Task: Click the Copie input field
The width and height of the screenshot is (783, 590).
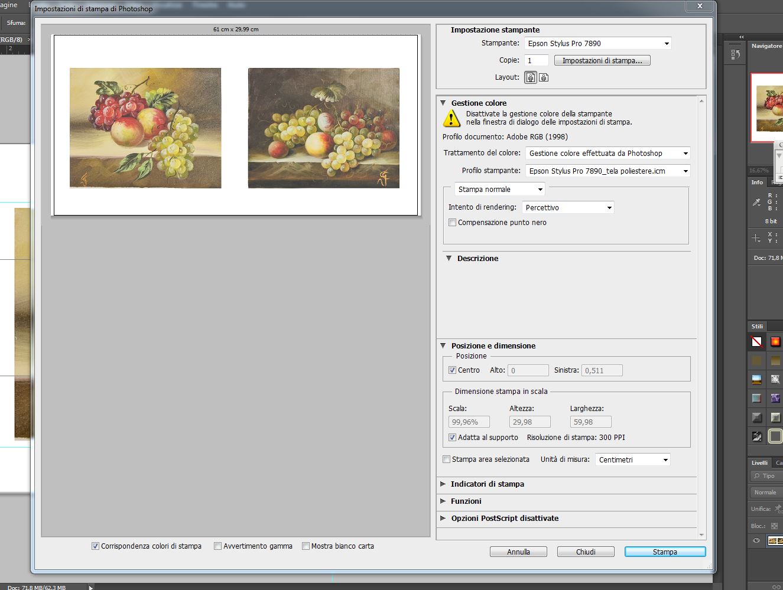Action: coord(537,61)
